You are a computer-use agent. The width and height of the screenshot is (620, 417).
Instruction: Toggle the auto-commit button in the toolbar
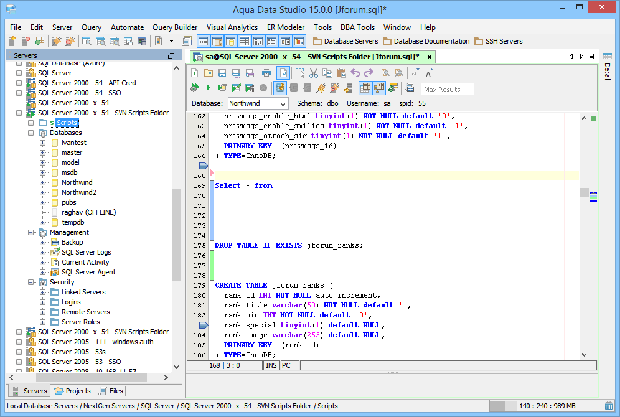pyautogui.click(x=280, y=88)
